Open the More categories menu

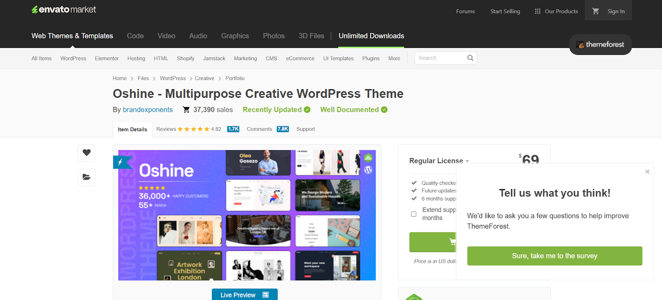click(394, 59)
